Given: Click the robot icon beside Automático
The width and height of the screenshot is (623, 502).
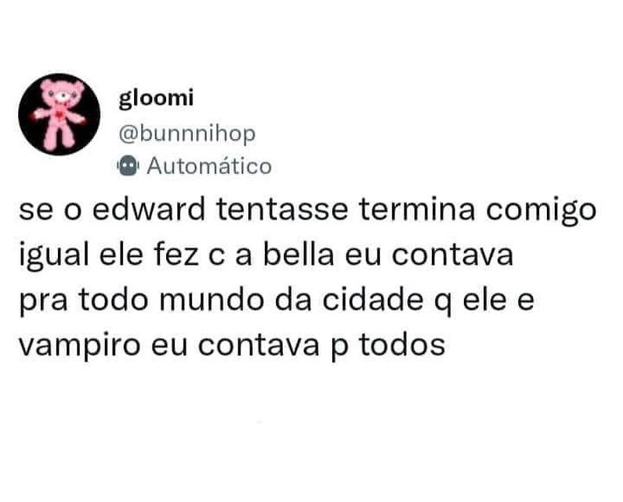Looking at the screenshot, I should pos(128,166).
